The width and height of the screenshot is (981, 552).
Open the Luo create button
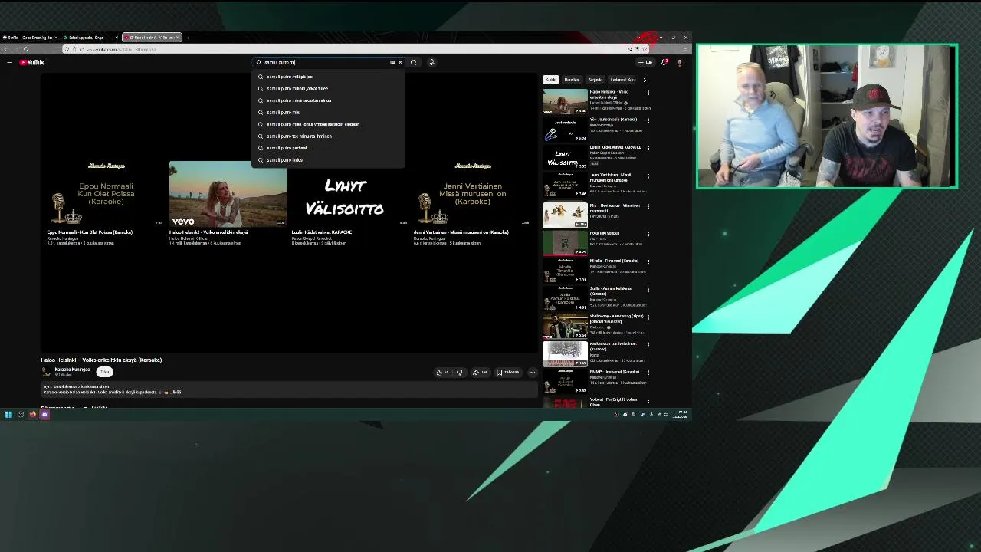tap(645, 62)
